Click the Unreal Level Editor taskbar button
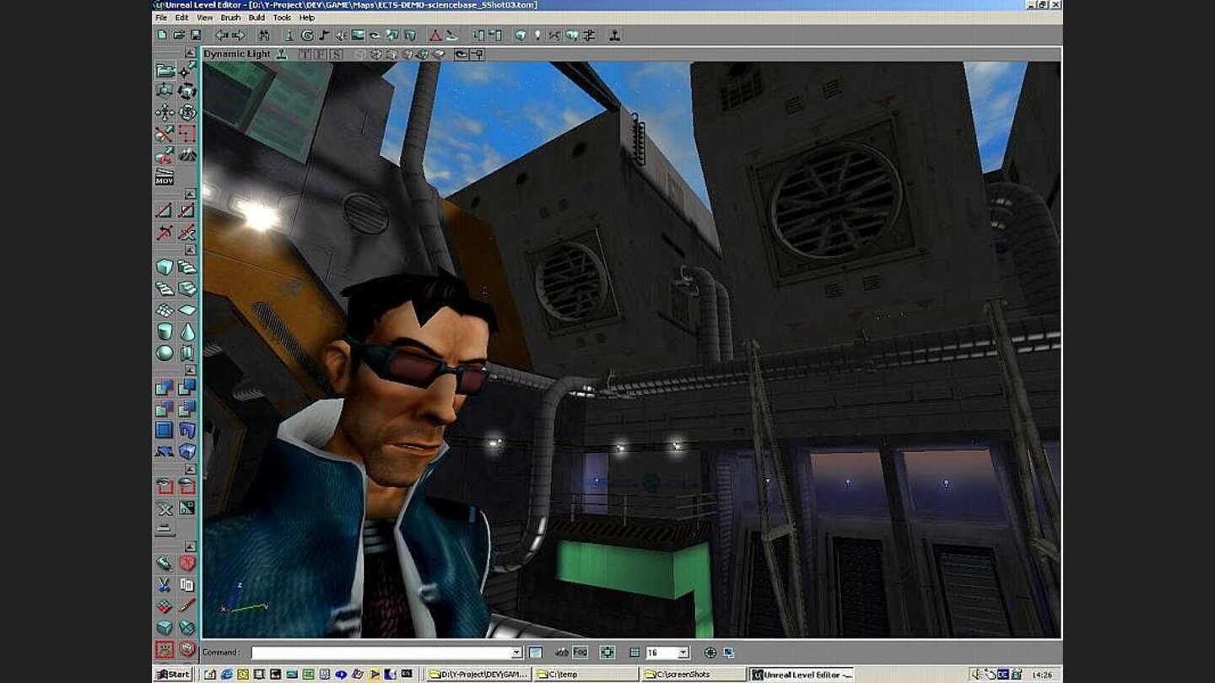Screen dimensions: 1215x683 click(x=802, y=675)
